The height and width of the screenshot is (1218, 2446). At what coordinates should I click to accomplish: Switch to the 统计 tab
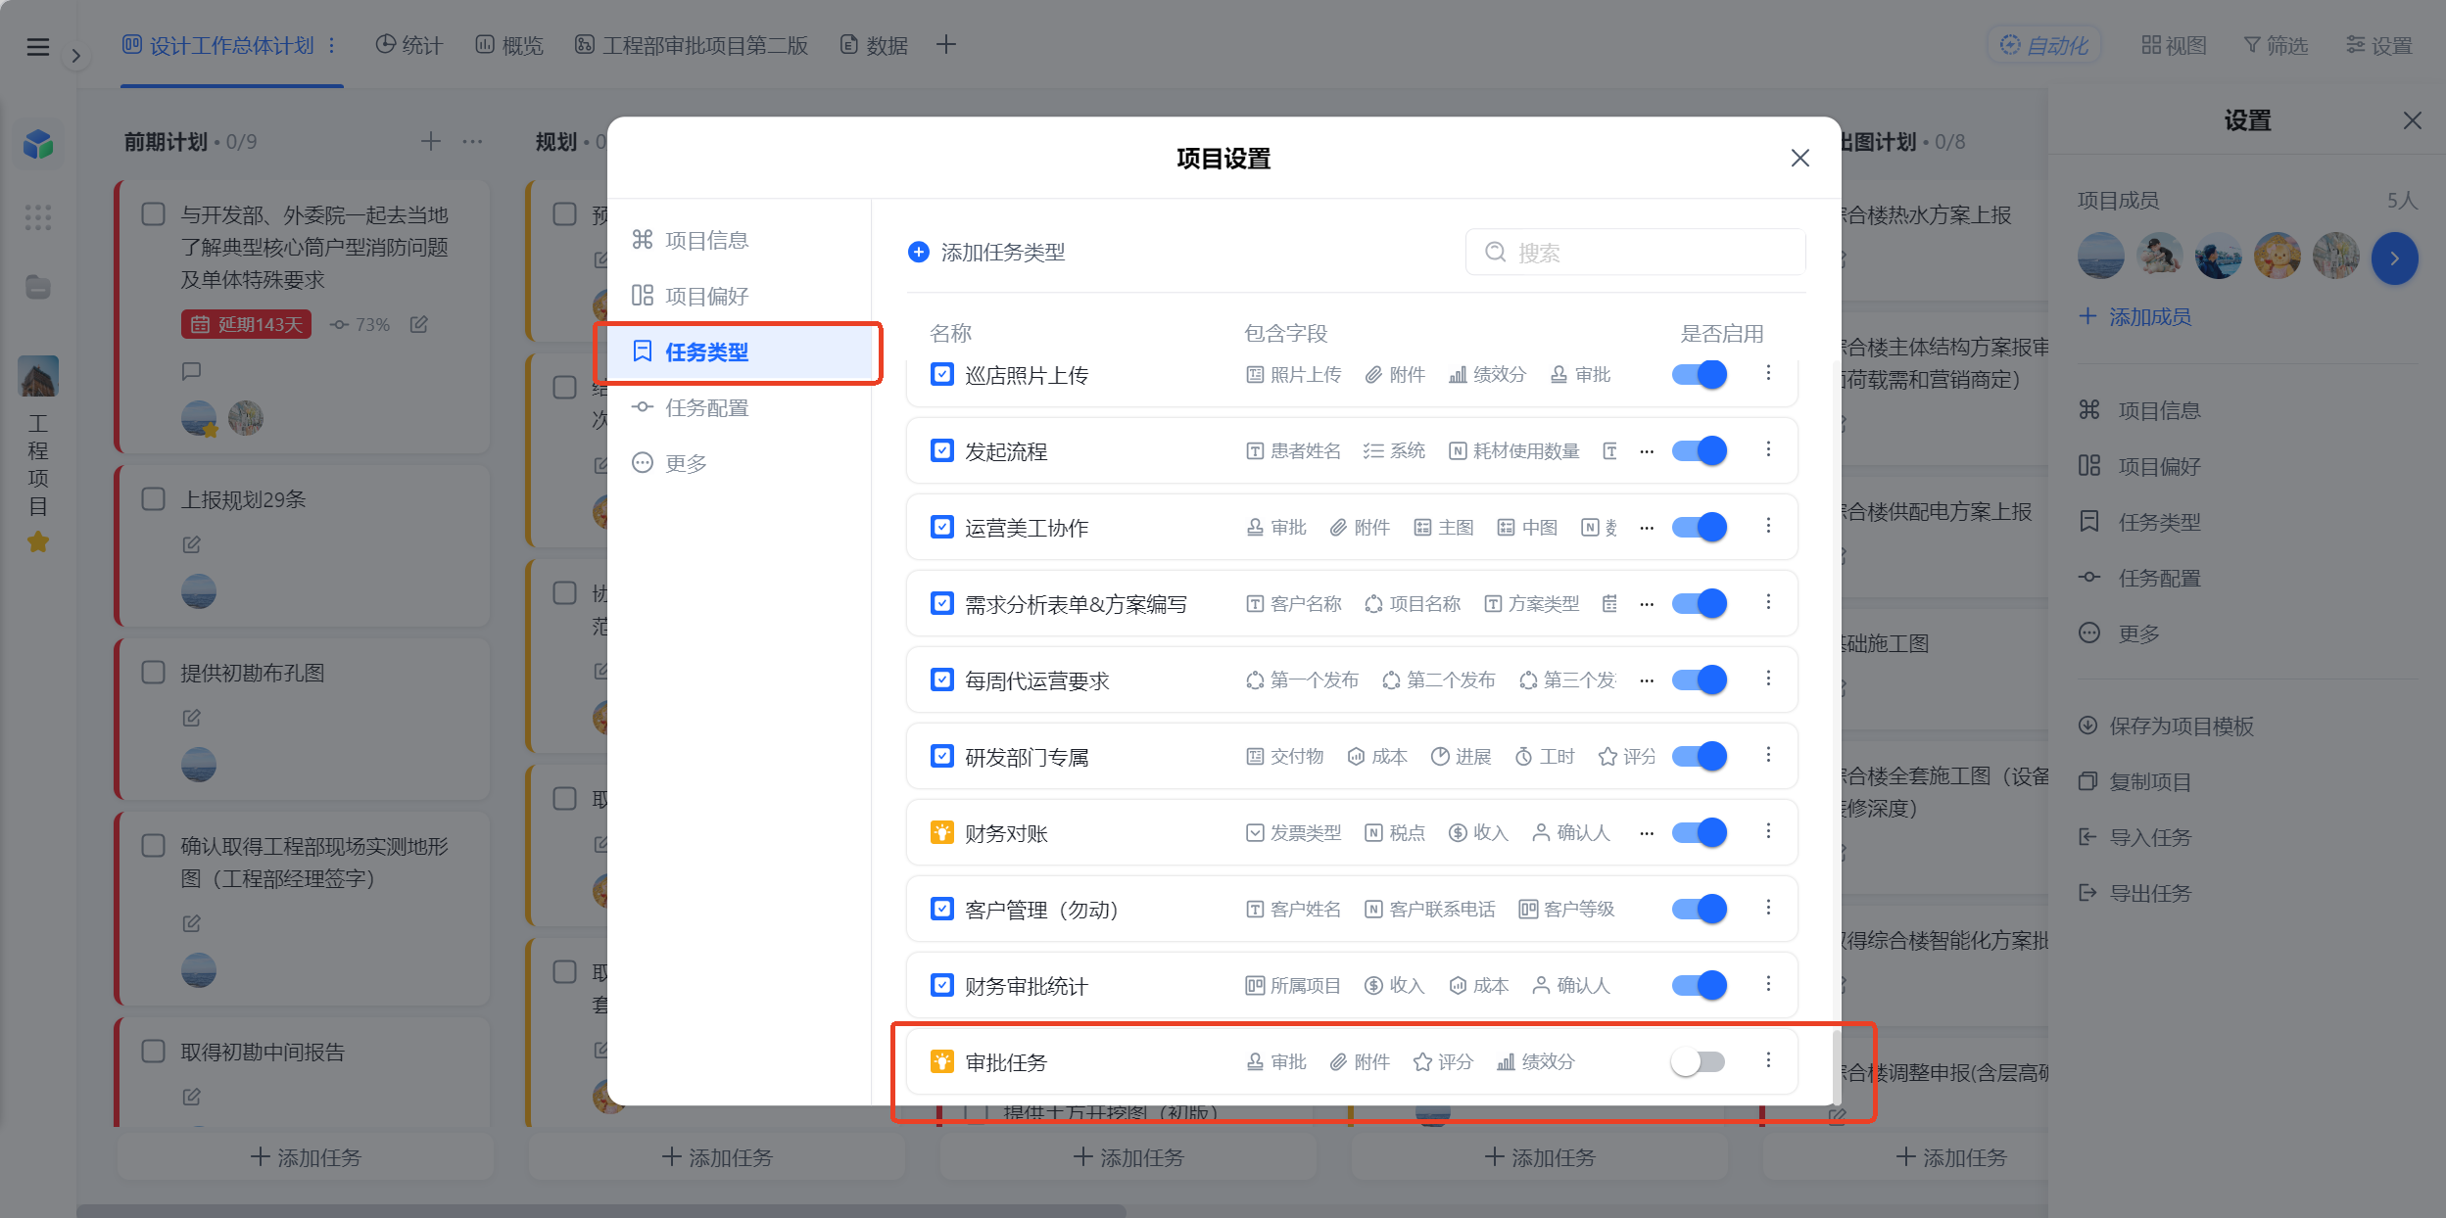pos(409,45)
